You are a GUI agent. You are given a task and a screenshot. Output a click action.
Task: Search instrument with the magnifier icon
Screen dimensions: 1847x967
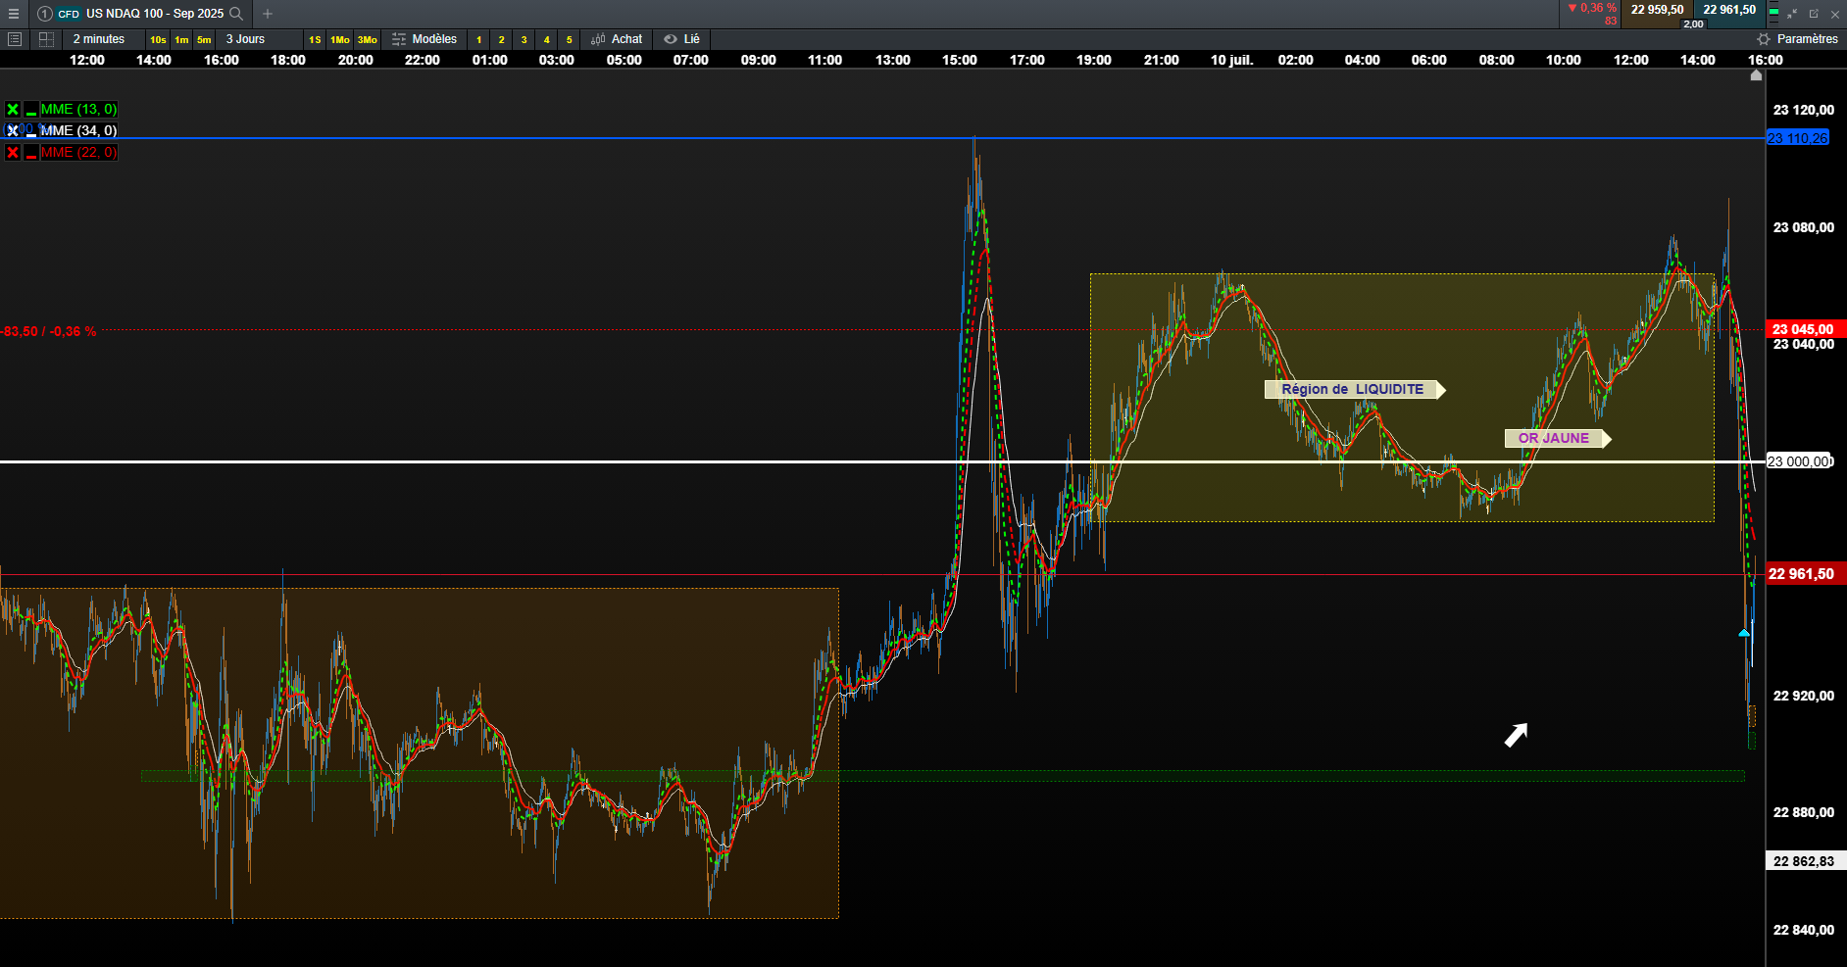coord(236,14)
